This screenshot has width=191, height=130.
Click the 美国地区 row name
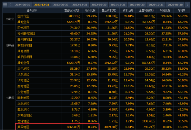[x=23, y=127]
